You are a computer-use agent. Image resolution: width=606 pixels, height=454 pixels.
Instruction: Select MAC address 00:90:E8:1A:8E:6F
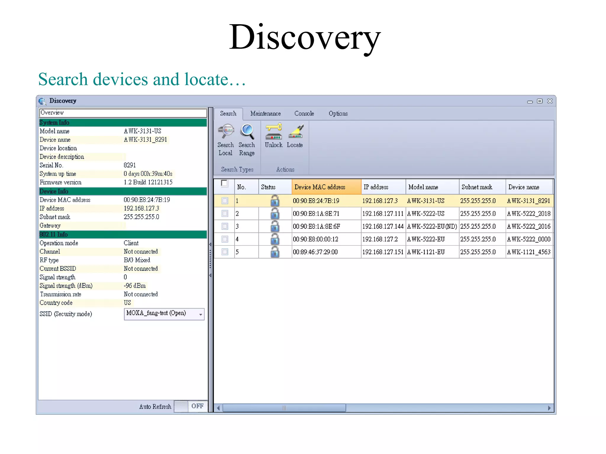[317, 226]
